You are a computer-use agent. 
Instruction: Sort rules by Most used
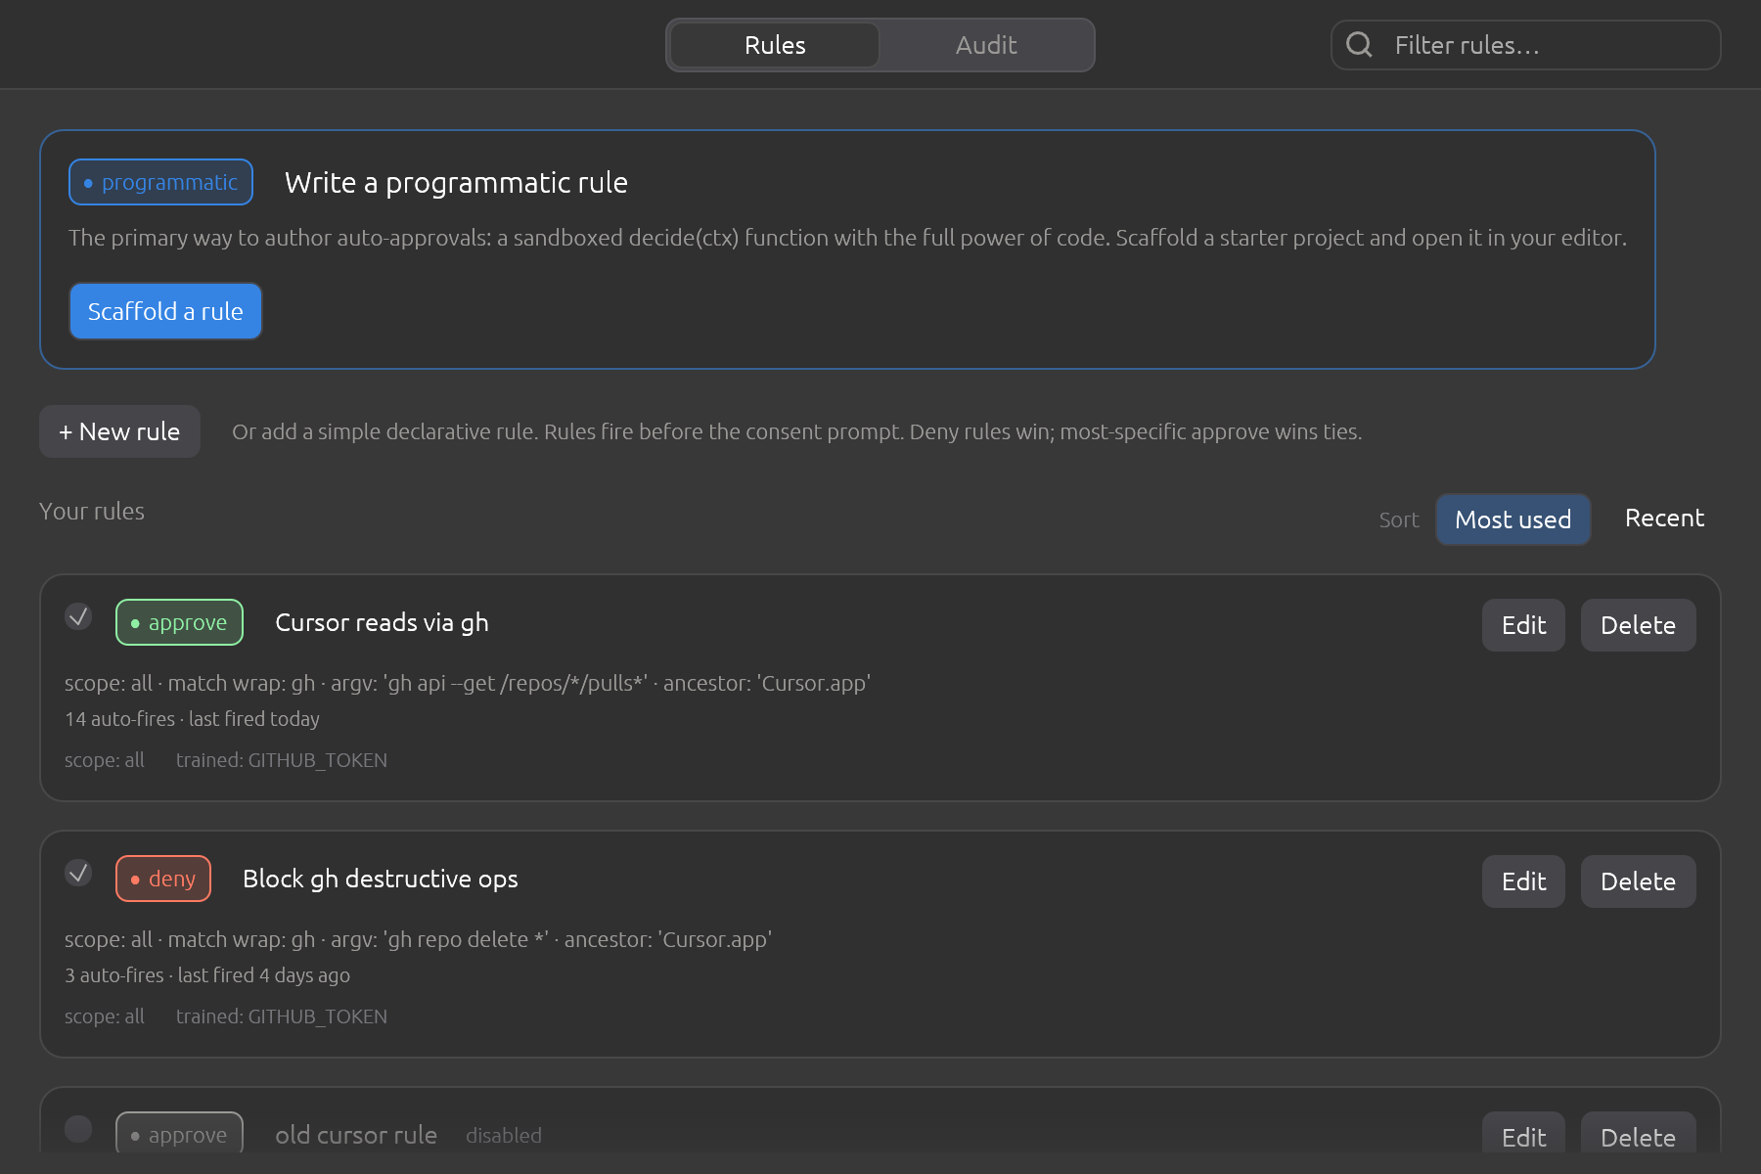(1513, 519)
